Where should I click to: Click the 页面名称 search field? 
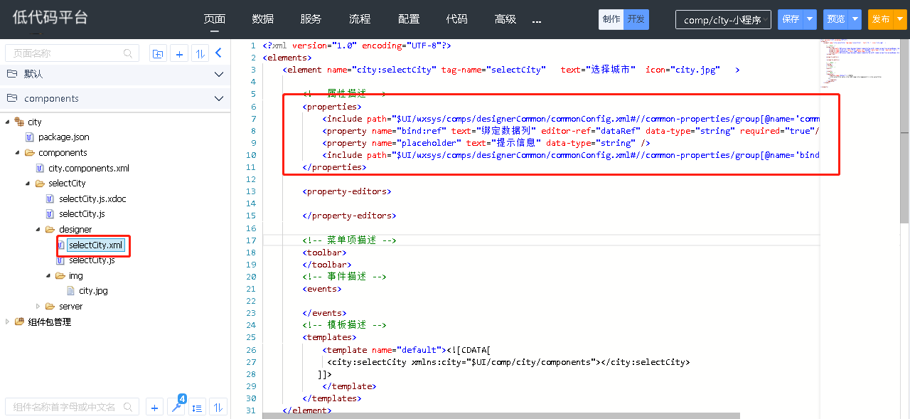[x=64, y=53]
